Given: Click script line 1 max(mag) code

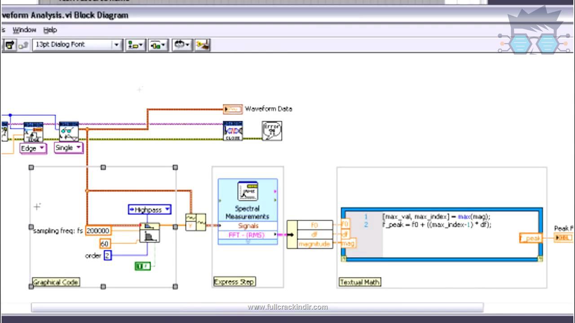Looking at the screenshot, I should click(436, 217).
